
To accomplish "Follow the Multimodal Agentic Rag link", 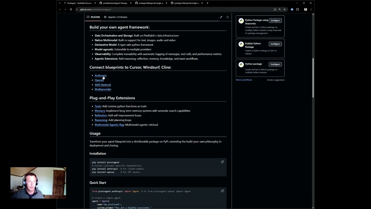I will 109,125.
